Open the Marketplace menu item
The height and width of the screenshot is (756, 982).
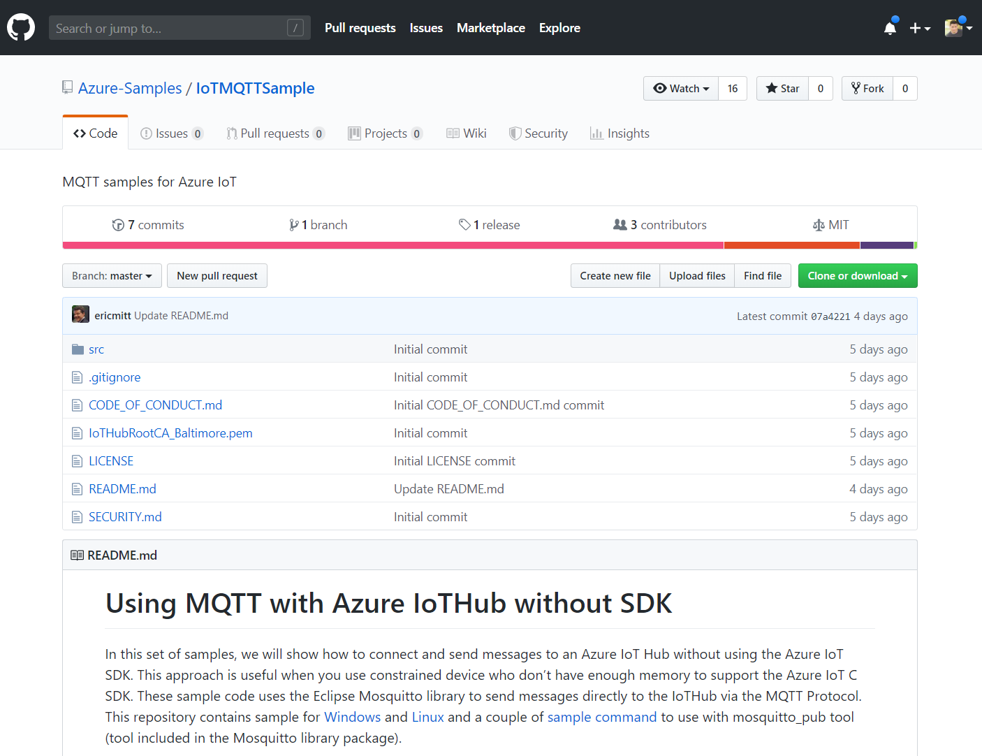(490, 27)
